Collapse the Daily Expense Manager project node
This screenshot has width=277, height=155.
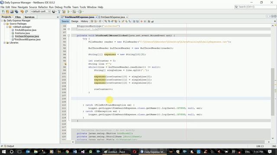click(2, 21)
